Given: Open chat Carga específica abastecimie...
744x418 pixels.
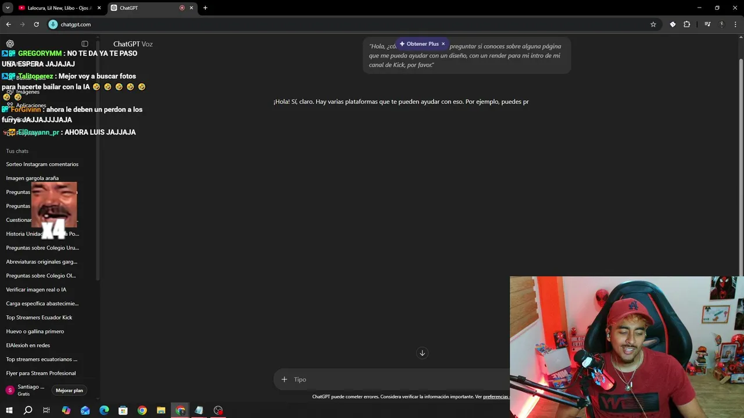Looking at the screenshot, I should (x=42, y=304).
